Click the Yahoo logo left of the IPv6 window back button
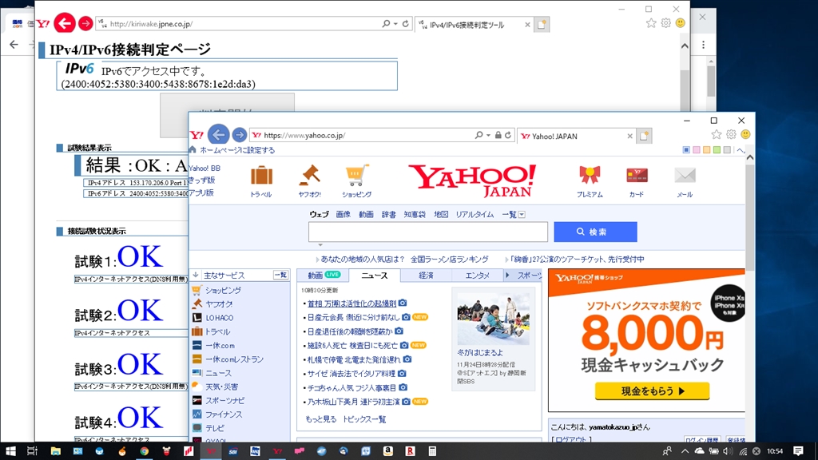This screenshot has height=460, width=818. tap(43, 23)
